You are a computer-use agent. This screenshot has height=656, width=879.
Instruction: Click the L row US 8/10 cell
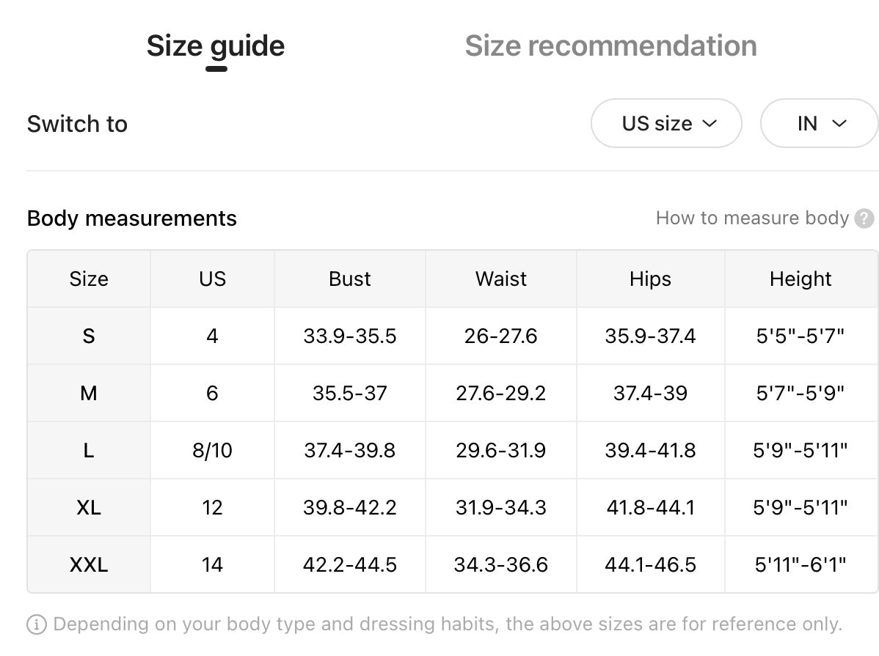click(212, 450)
